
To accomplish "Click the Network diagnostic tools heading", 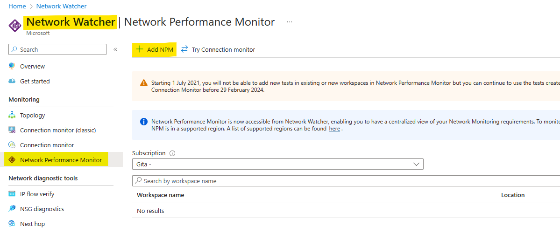I will [x=43, y=178].
